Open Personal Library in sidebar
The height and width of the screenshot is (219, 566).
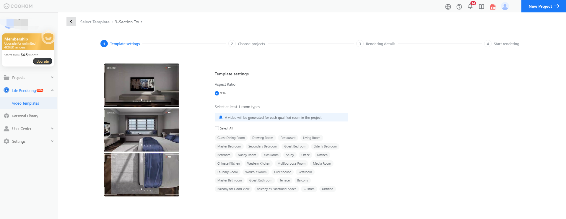tap(25, 116)
